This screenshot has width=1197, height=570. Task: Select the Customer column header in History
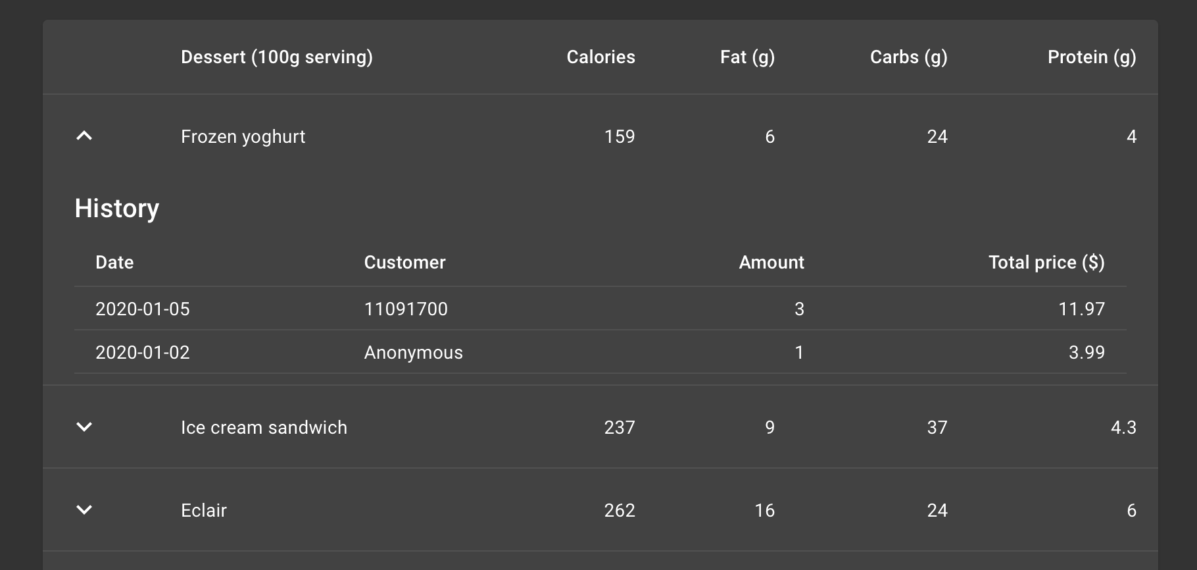pyautogui.click(x=405, y=262)
